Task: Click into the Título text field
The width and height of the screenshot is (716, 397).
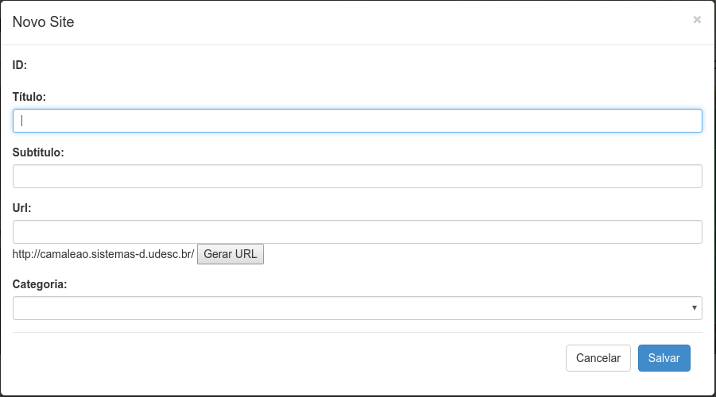Action: click(358, 121)
